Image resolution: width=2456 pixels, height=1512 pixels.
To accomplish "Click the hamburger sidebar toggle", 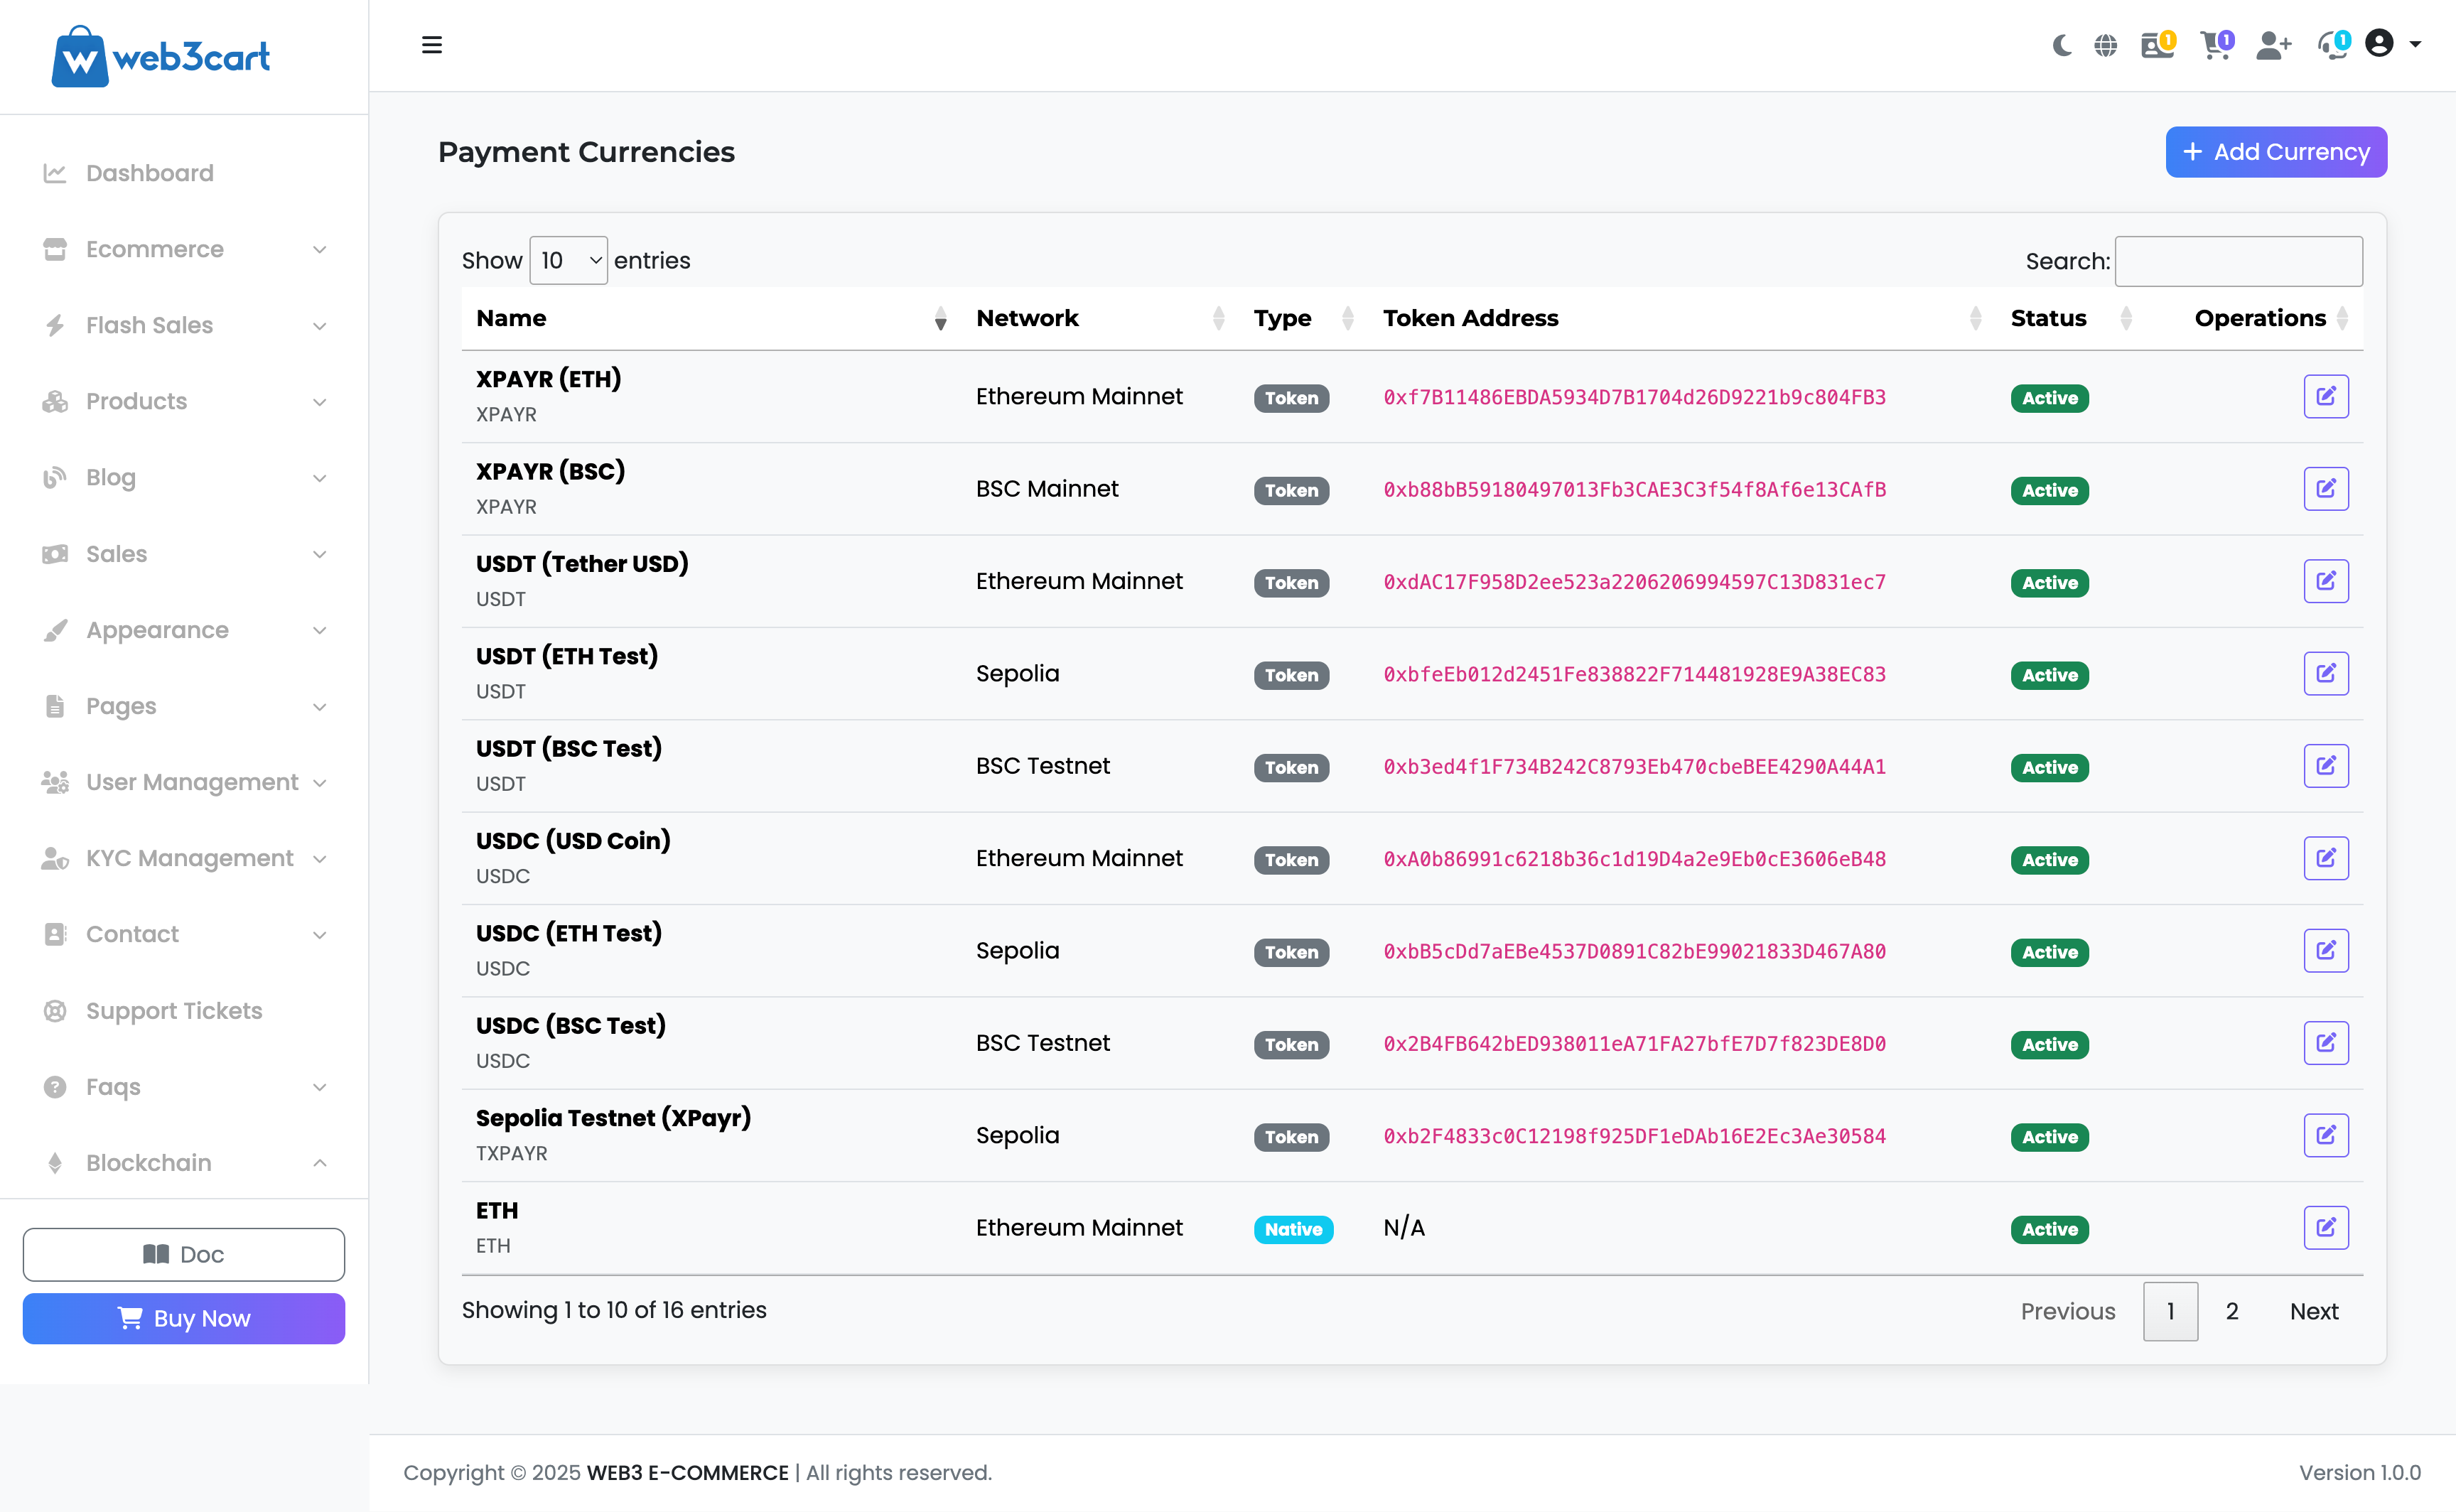I will pyautogui.click(x=431, y=45).
